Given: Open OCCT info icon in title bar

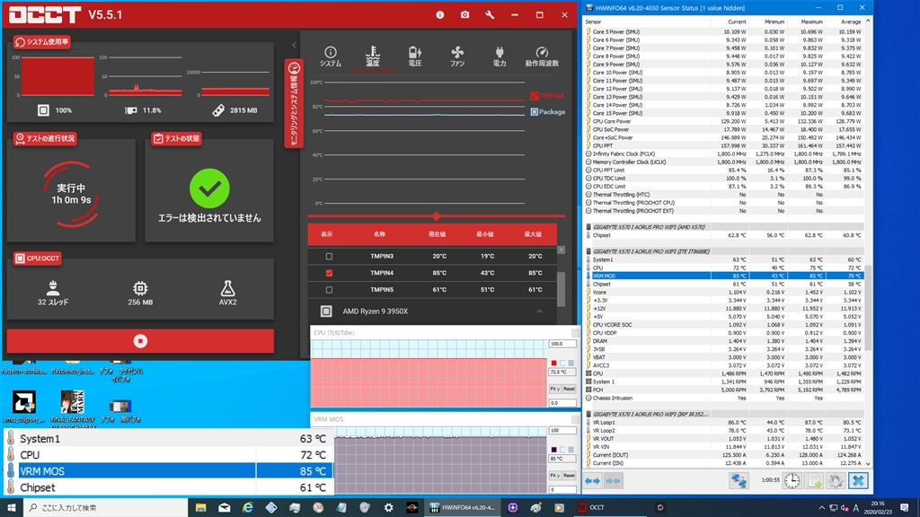Looking at the screenshot, I should click(x=439, y=15).
